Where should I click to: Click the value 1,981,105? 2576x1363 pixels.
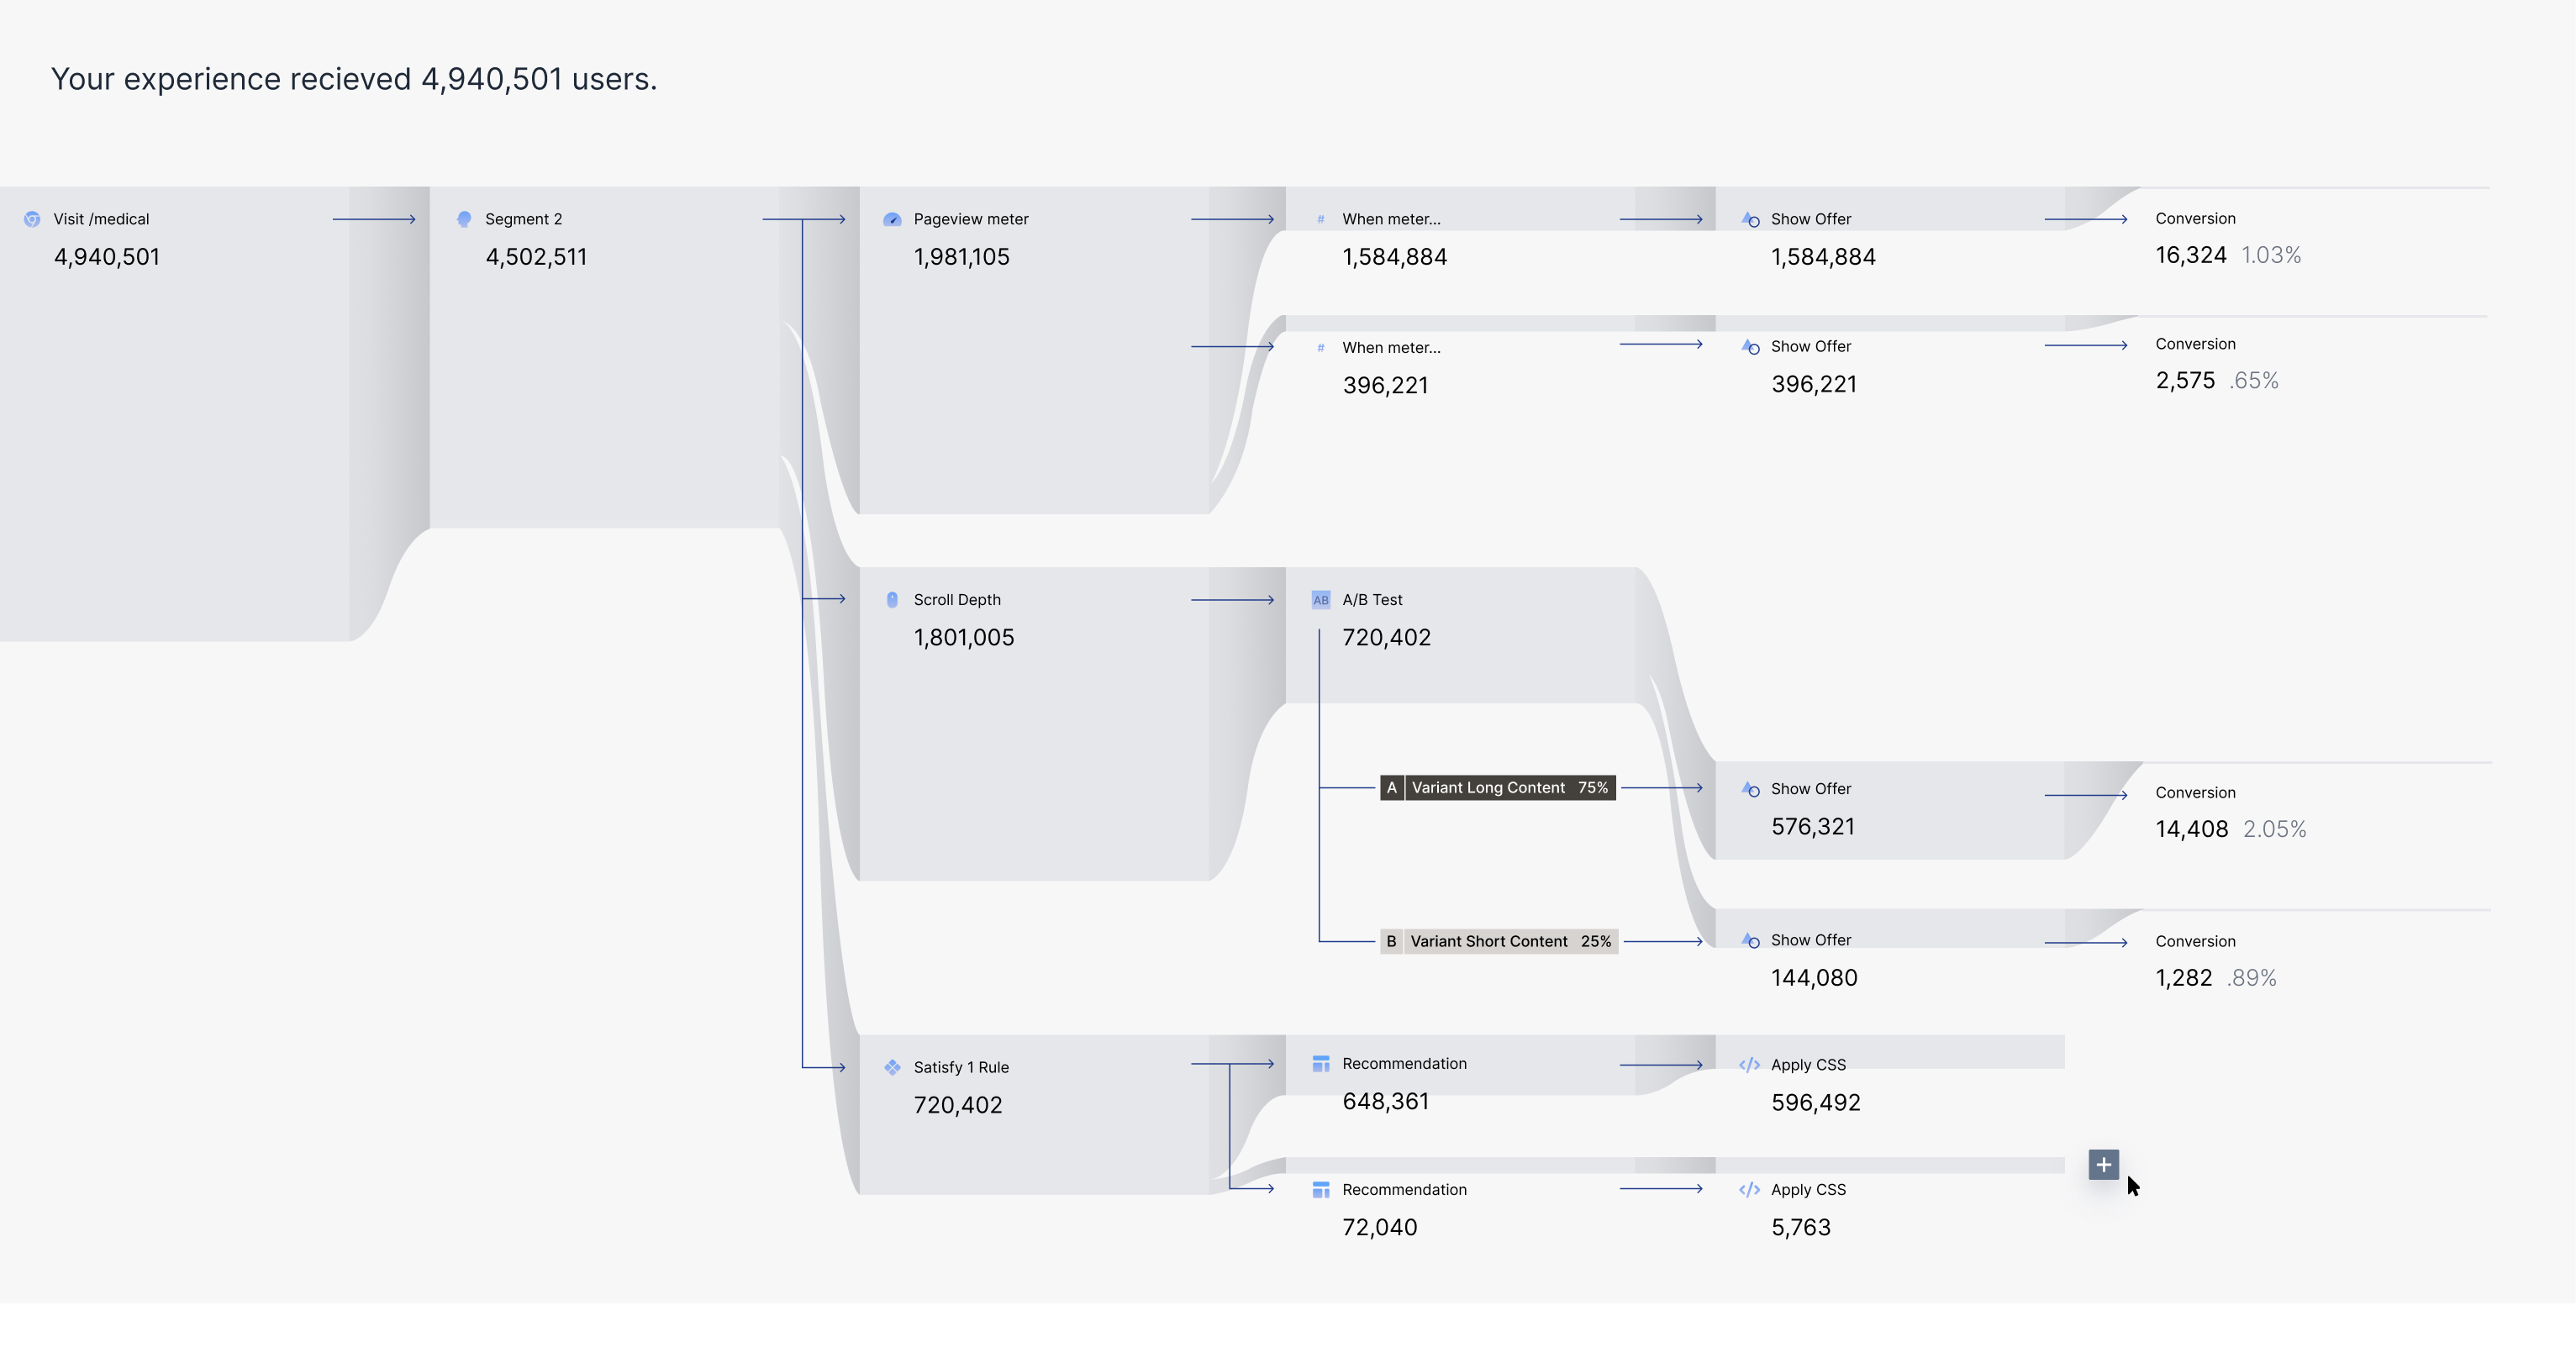point(961,257)
